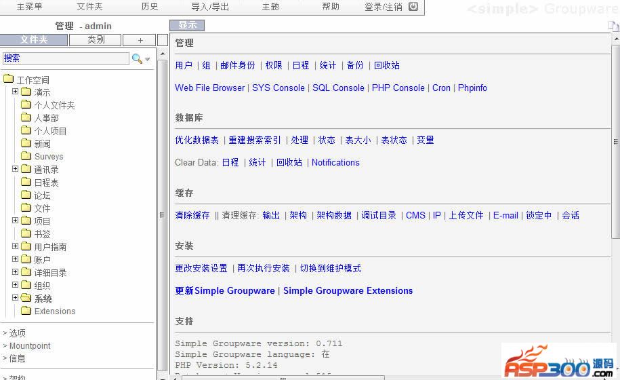Click the 人事部 folder icon
Image resolution: width=620 pixels, height=380 pixels.
[x=26, y=117]
